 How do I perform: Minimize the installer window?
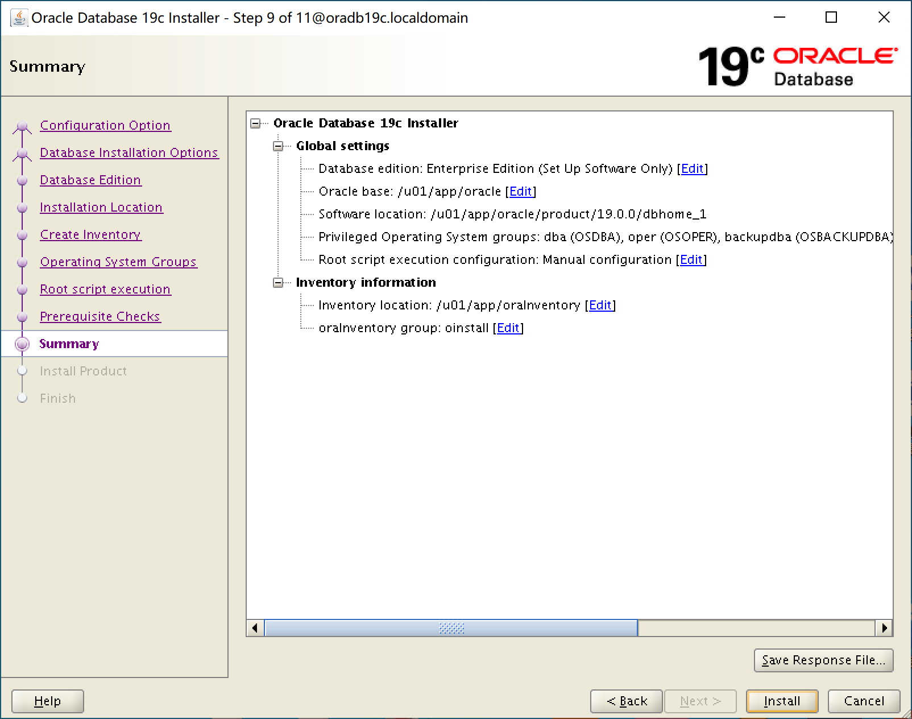(x=780, y=18)
